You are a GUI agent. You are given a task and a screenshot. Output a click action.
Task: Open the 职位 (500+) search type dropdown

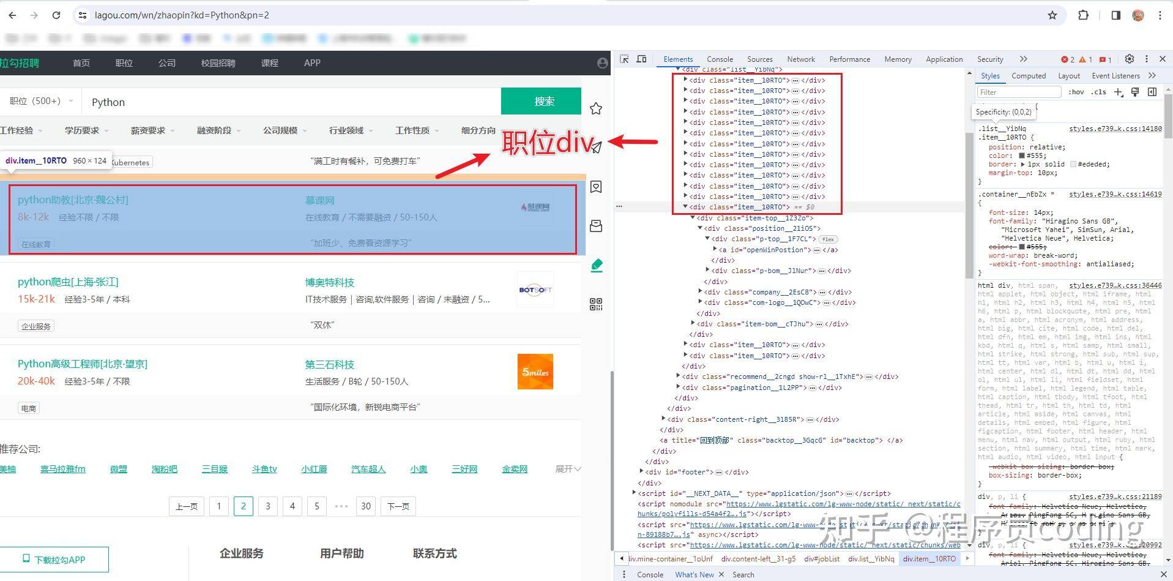click(42, 101)
